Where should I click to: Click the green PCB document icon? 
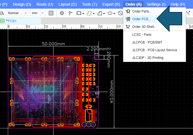[2, 21]
